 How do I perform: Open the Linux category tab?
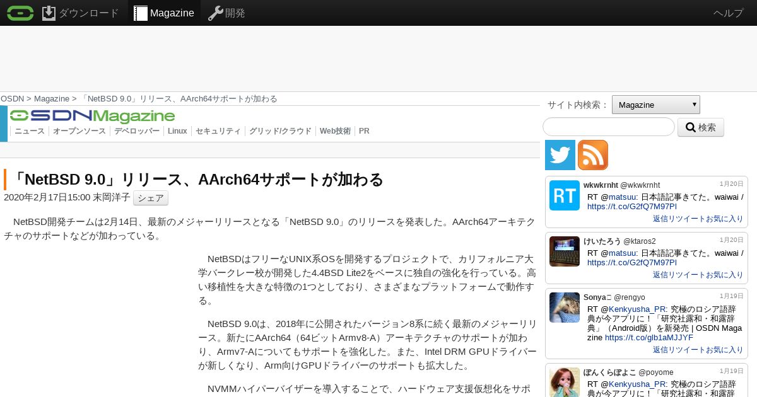tap(177, 131)
